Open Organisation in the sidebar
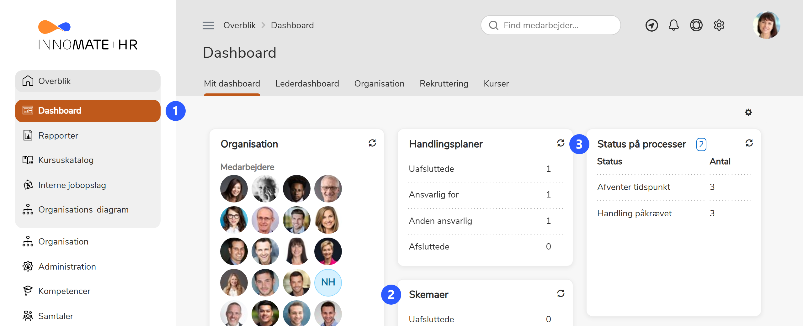803x326 pixels. tap(88, 241)
